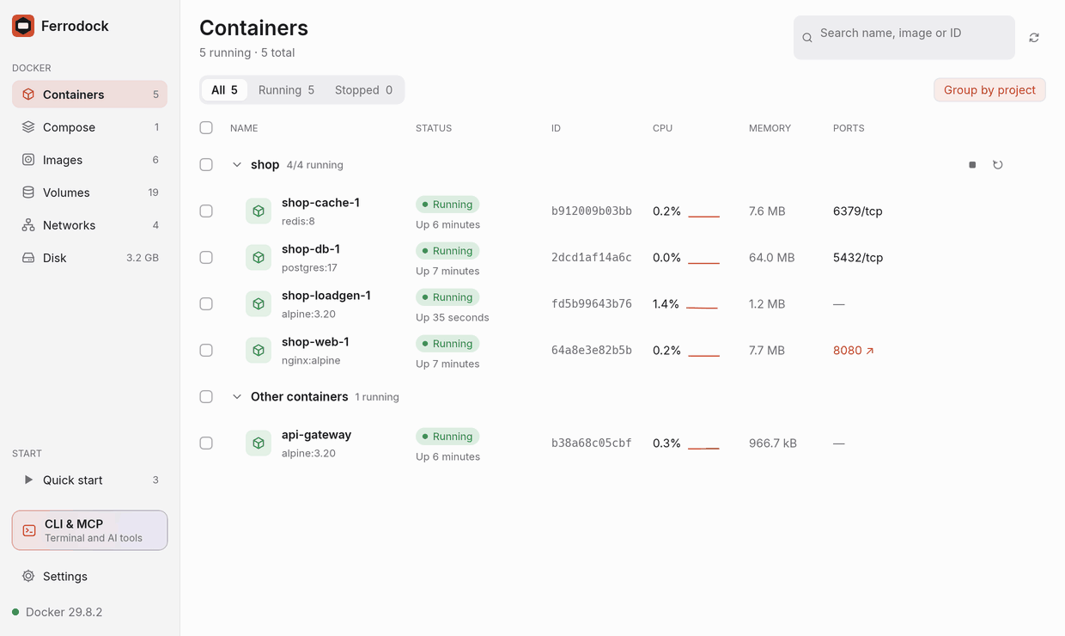
Task: Switch to the Stopped 0 tab
Action: (363, 89)
